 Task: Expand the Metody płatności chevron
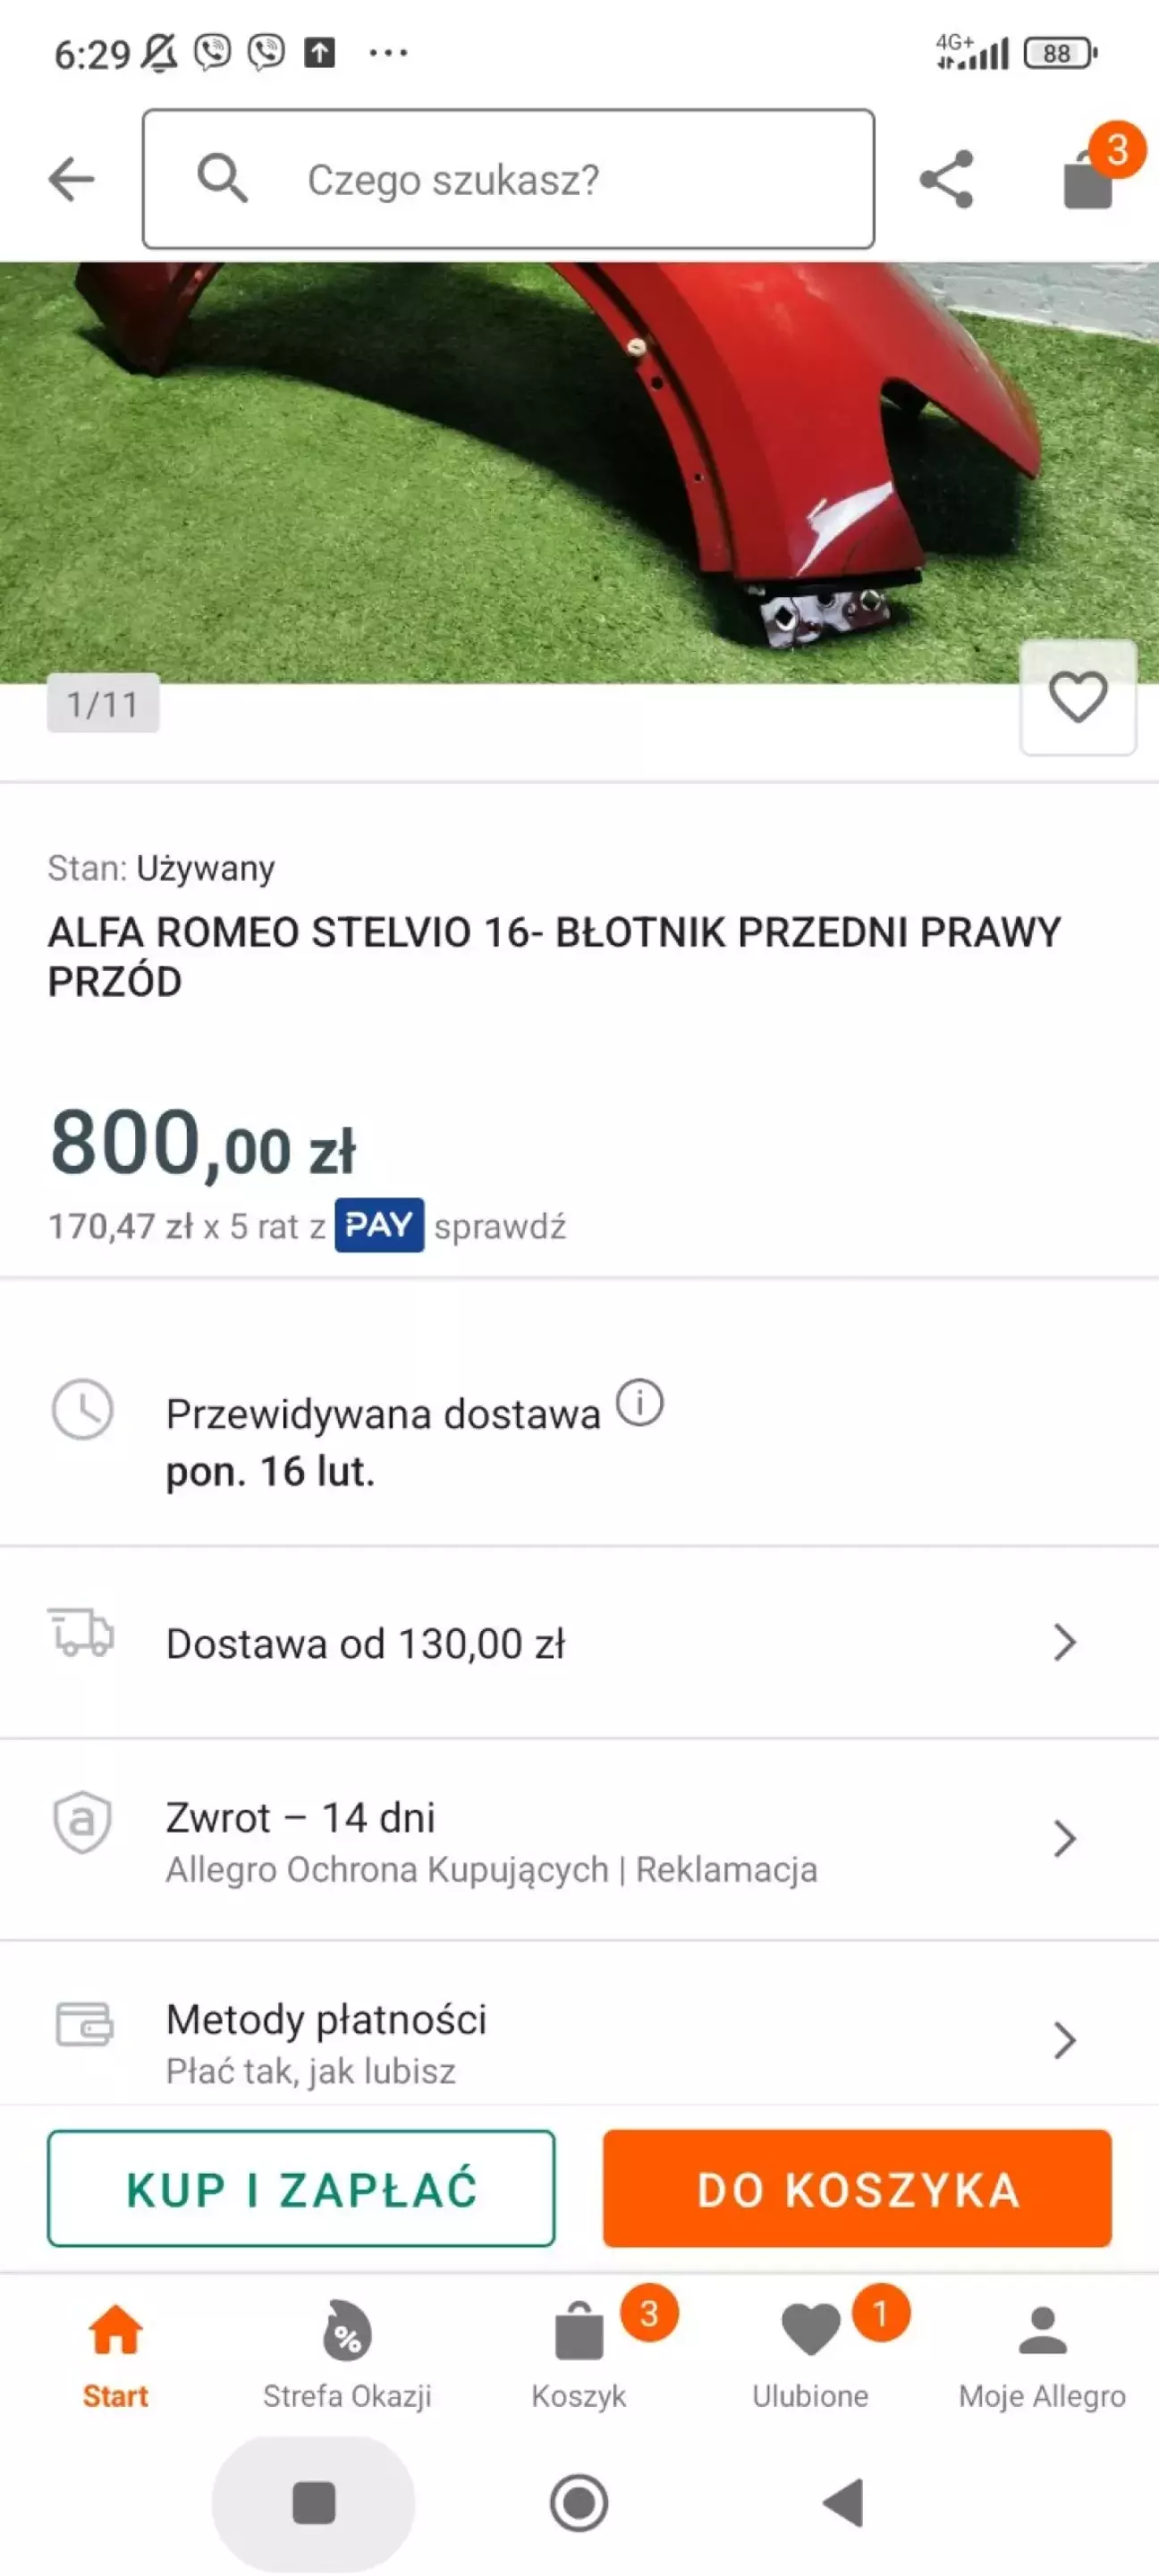point(1064,2040)
